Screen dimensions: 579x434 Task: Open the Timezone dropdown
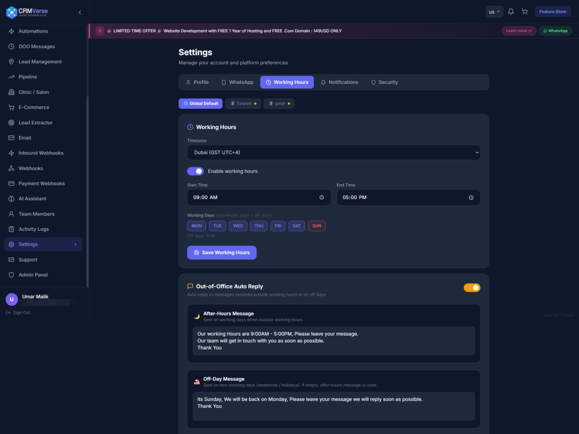(x=334, y=152)
